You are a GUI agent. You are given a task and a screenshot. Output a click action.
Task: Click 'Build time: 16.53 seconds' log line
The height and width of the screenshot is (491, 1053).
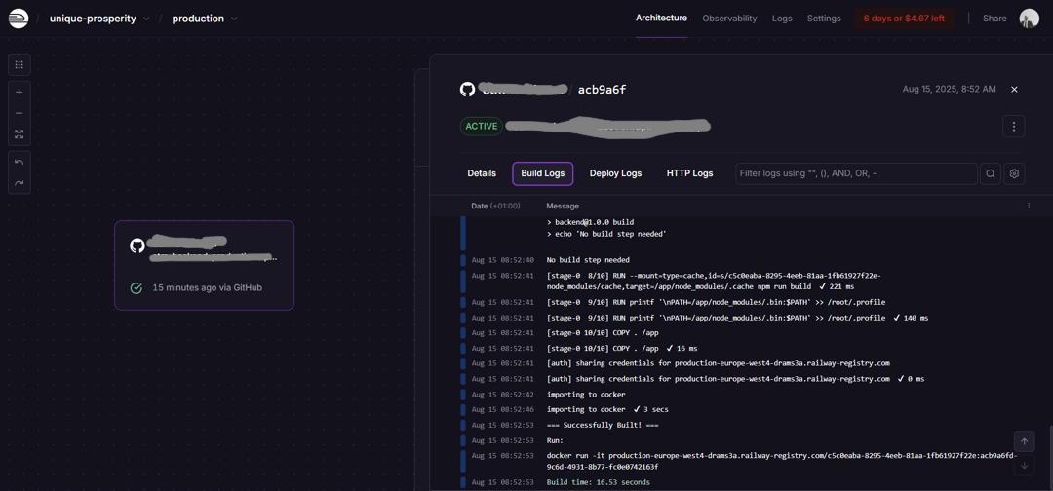pyautogui.click(x=599, y=482)
